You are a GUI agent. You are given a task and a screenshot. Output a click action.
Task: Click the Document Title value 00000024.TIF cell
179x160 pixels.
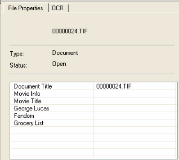click(135, 86)
